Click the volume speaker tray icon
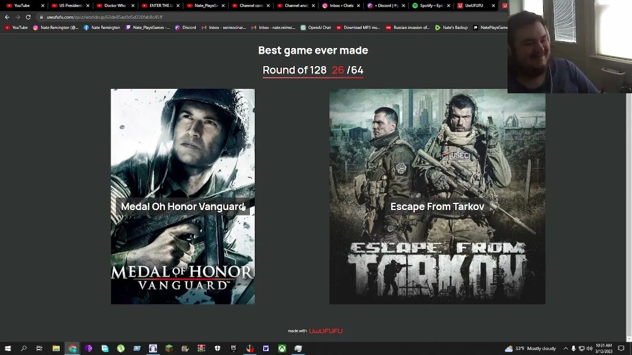The image size is (632, 355). coord(589,349)
